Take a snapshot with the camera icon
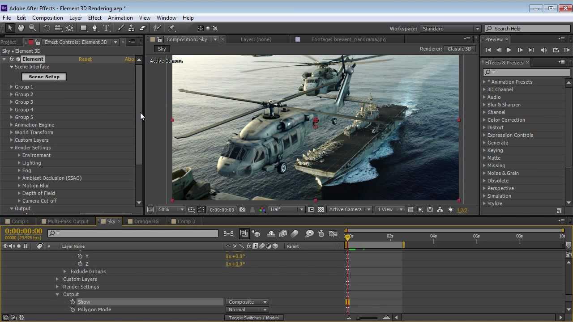Viewport: 573px width, 322px height. click(242, 209)
